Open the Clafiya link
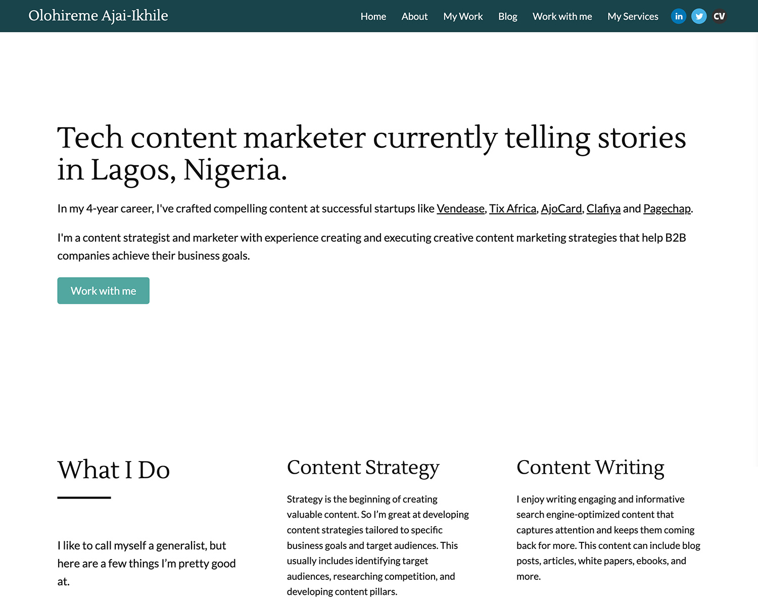758x606 pixels. (603, 209)
